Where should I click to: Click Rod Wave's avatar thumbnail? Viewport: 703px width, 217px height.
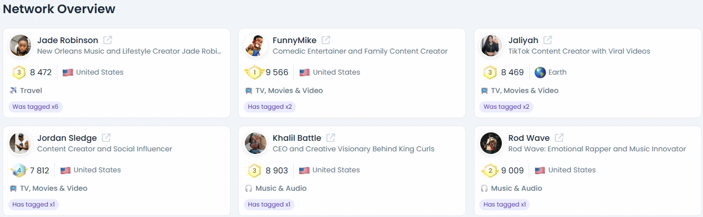coord(491,143)
